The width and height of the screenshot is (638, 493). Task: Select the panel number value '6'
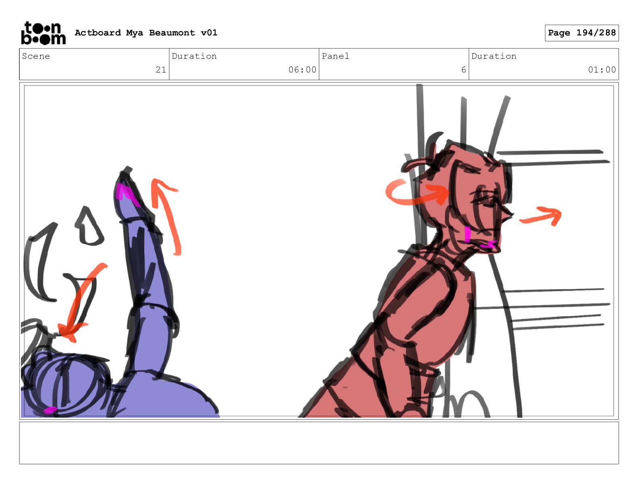coord(464,70)
